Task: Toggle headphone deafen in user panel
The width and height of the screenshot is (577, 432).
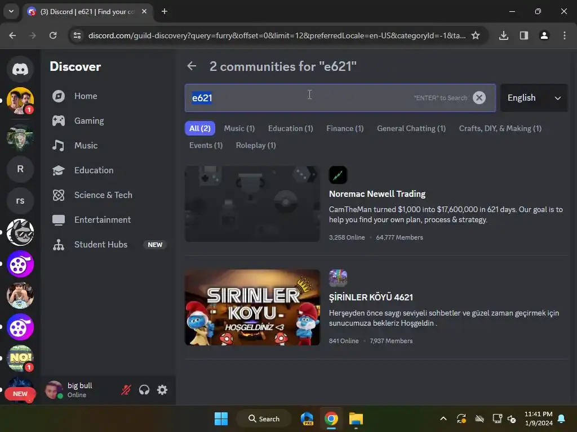Action: pos(144,390)
